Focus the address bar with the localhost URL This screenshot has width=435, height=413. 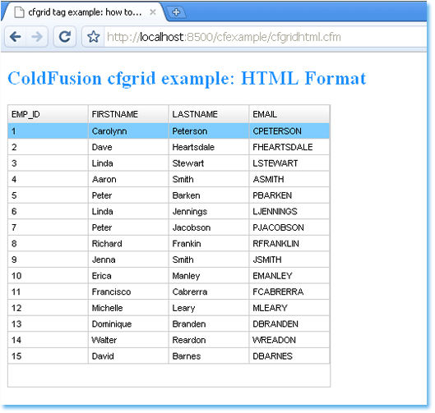pyautogui.click(x=265, y=37)
